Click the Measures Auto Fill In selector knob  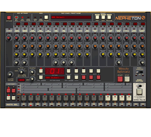21,72
